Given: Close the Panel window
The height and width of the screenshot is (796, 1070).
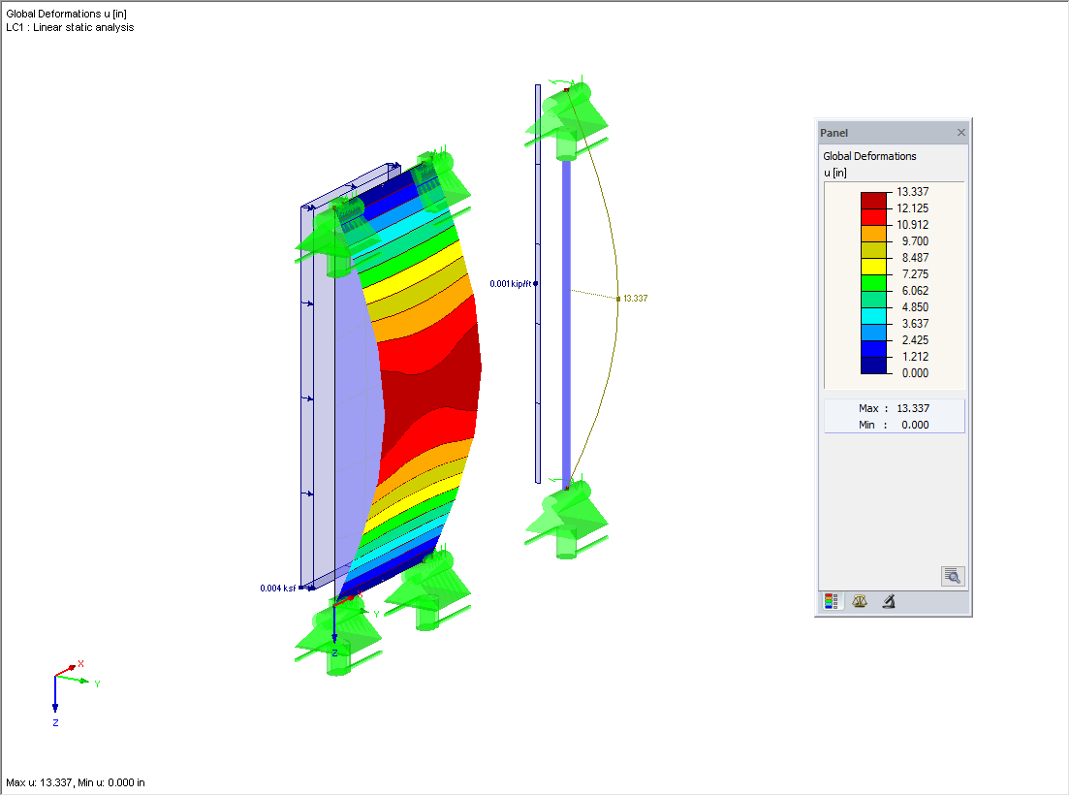Looking at the screenshot, I should [x=960, y=132].
